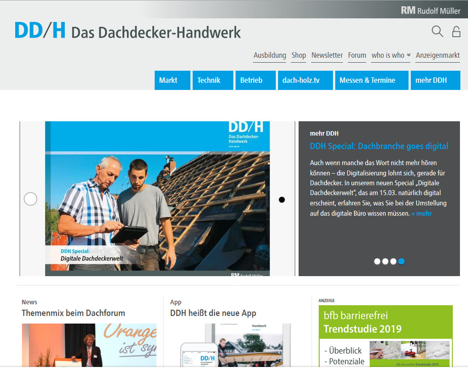
Task: Select the third carousel pagination dot
Action: click(393, 261)
